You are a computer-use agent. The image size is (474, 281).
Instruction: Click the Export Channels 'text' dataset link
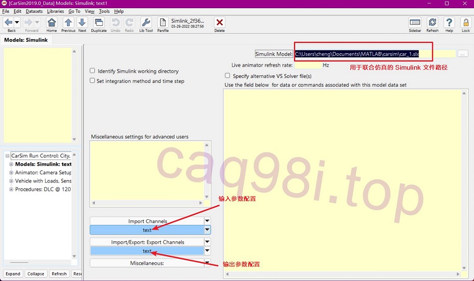[x=147, y=251]
